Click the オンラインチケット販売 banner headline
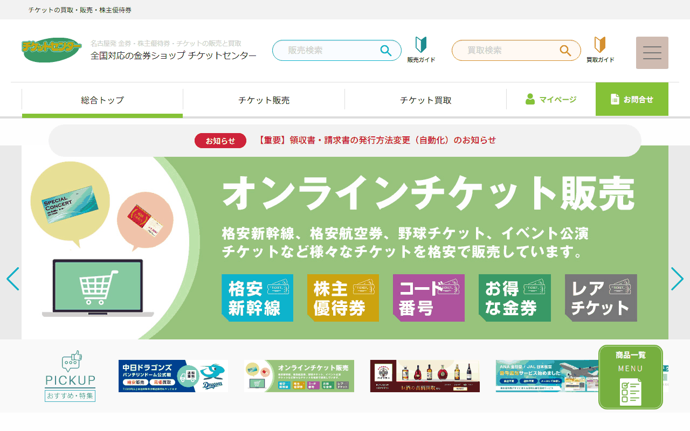690x431 pixels. [428, 194]
